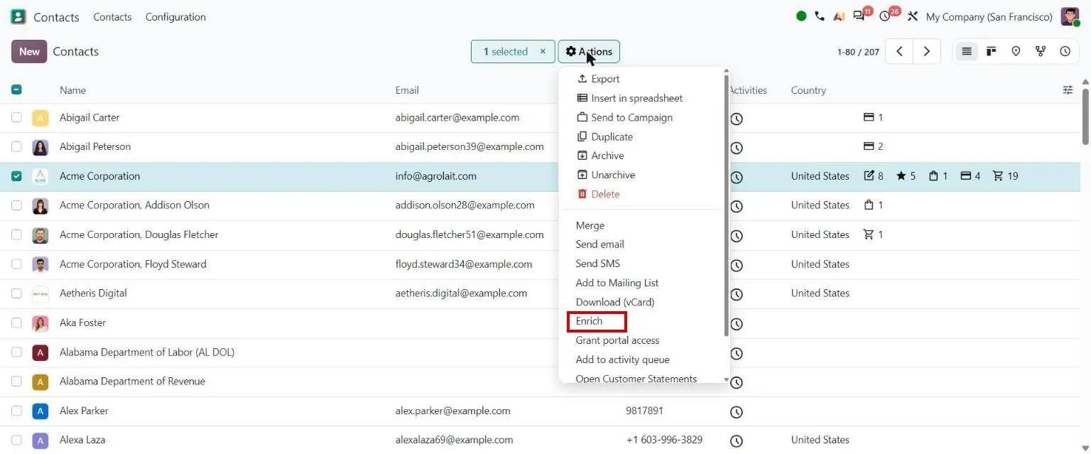1091x454 pixels.
Task: Open the activities clock icon with badge 26
Action: click(885, 16)
